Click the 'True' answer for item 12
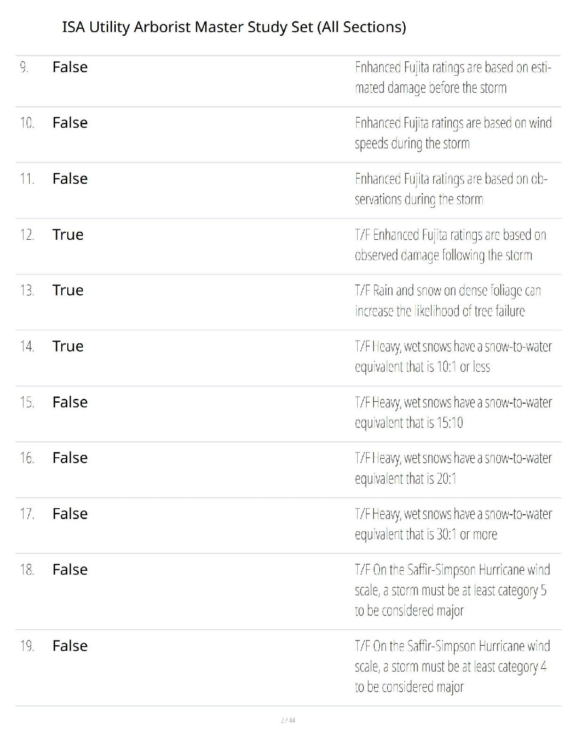Screen dimensions: 576x746 (68, 235)
